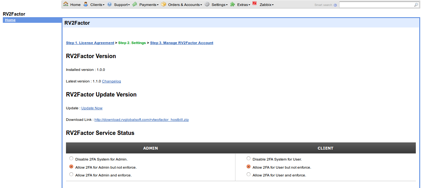
Task: Click the CLIENT column header
Action: (x=325, y=148)
